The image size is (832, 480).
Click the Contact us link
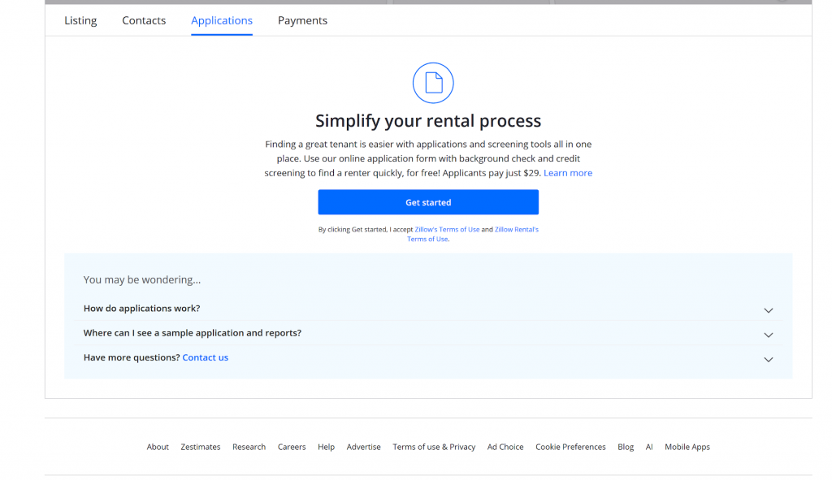pyautogui.click(x=206, y=357)
